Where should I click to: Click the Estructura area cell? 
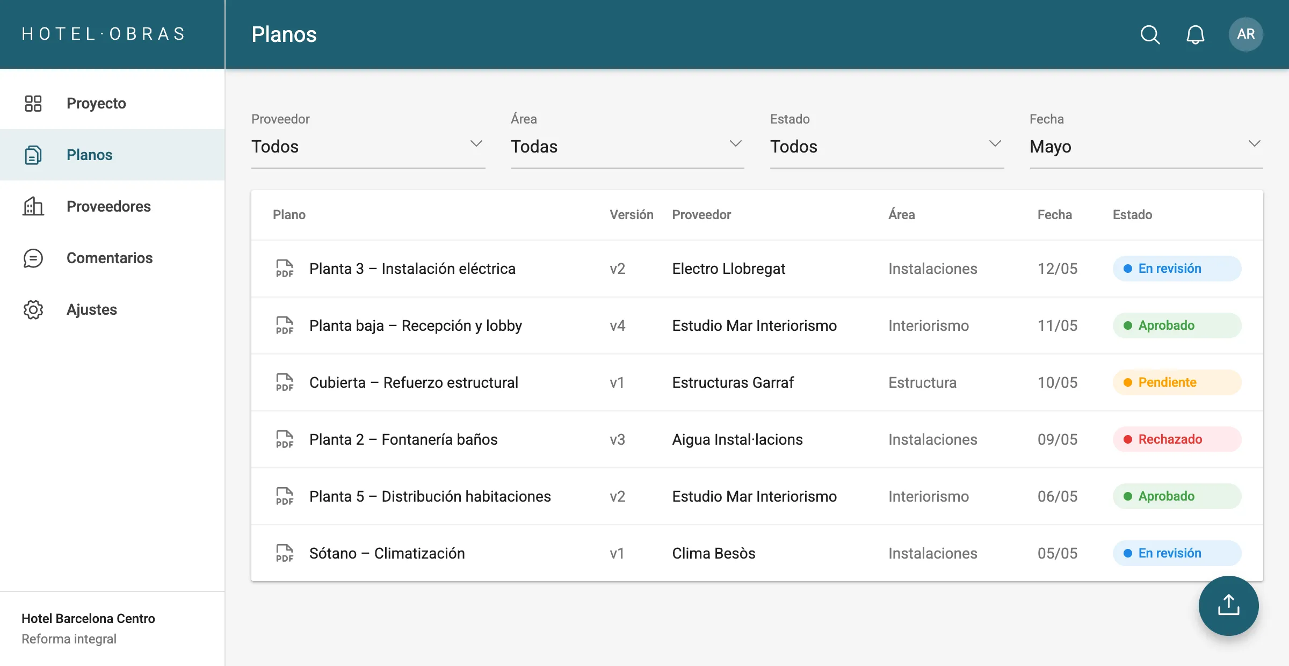point(922,382)
